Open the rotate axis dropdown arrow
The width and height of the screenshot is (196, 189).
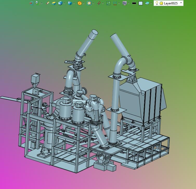(x=103, y=3)
